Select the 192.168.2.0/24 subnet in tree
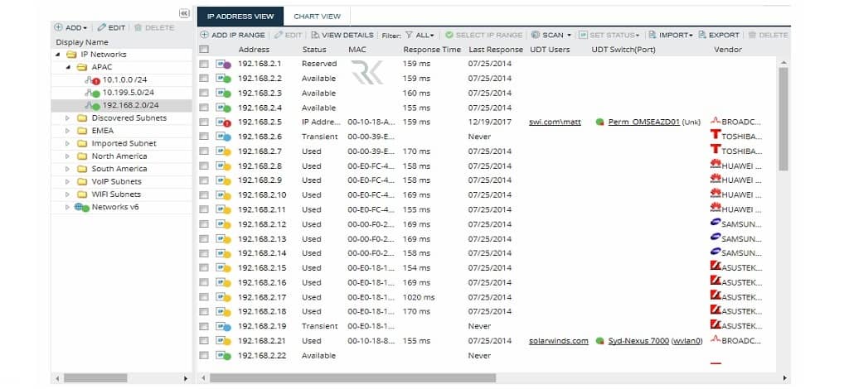 [130, 106]
